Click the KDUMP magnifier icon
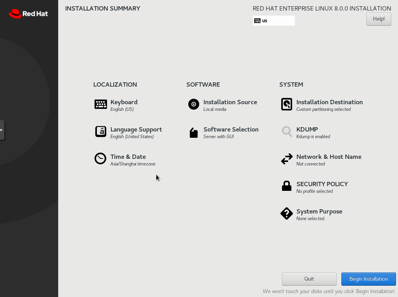398x297 pixels. tap(287, 132)
